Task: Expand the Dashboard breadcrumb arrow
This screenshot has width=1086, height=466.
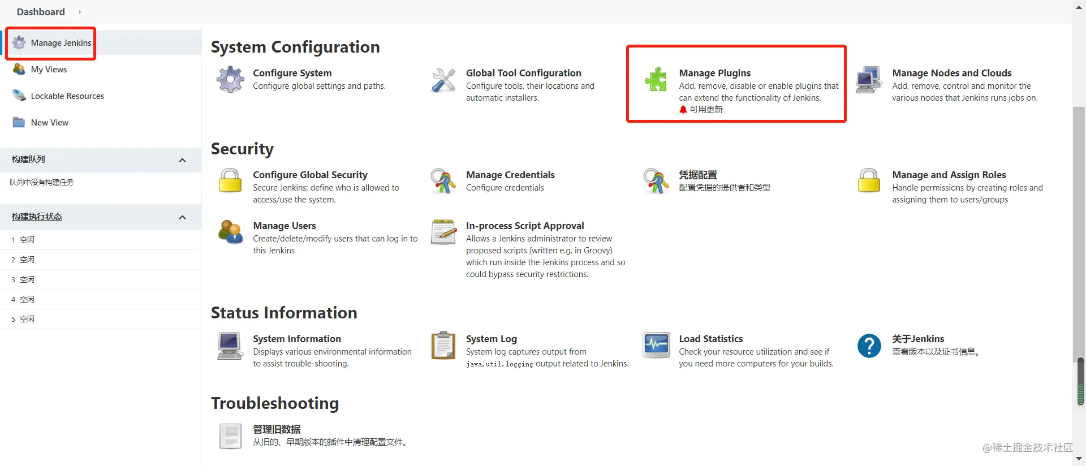Action: pyautogui.click(x=80, y=12)
